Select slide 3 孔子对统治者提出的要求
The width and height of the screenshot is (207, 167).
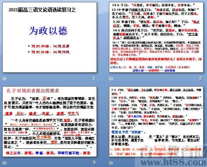coord(50,122)
